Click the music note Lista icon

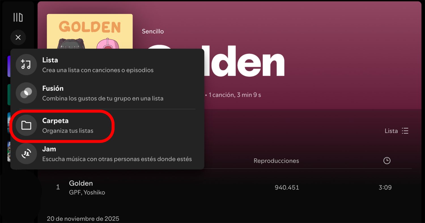[26, 65]
